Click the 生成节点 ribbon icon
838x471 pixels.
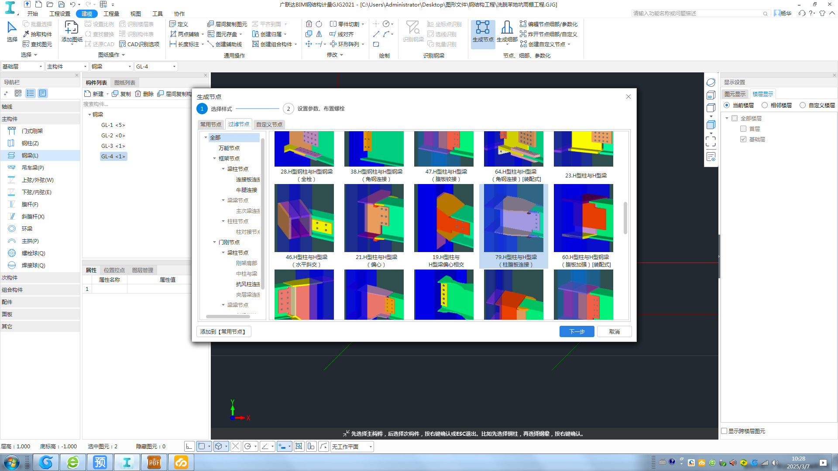[x=483, y=31]
